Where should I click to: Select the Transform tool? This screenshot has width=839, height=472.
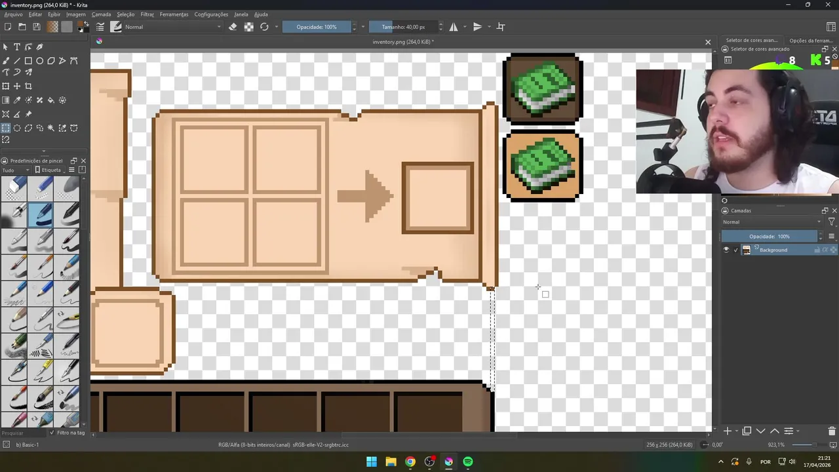pyautogui.click(x=6, y=87)
